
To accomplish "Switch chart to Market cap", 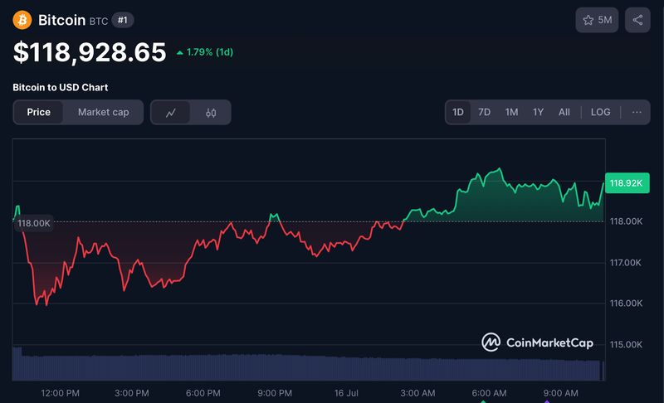I will pos(103,112).
